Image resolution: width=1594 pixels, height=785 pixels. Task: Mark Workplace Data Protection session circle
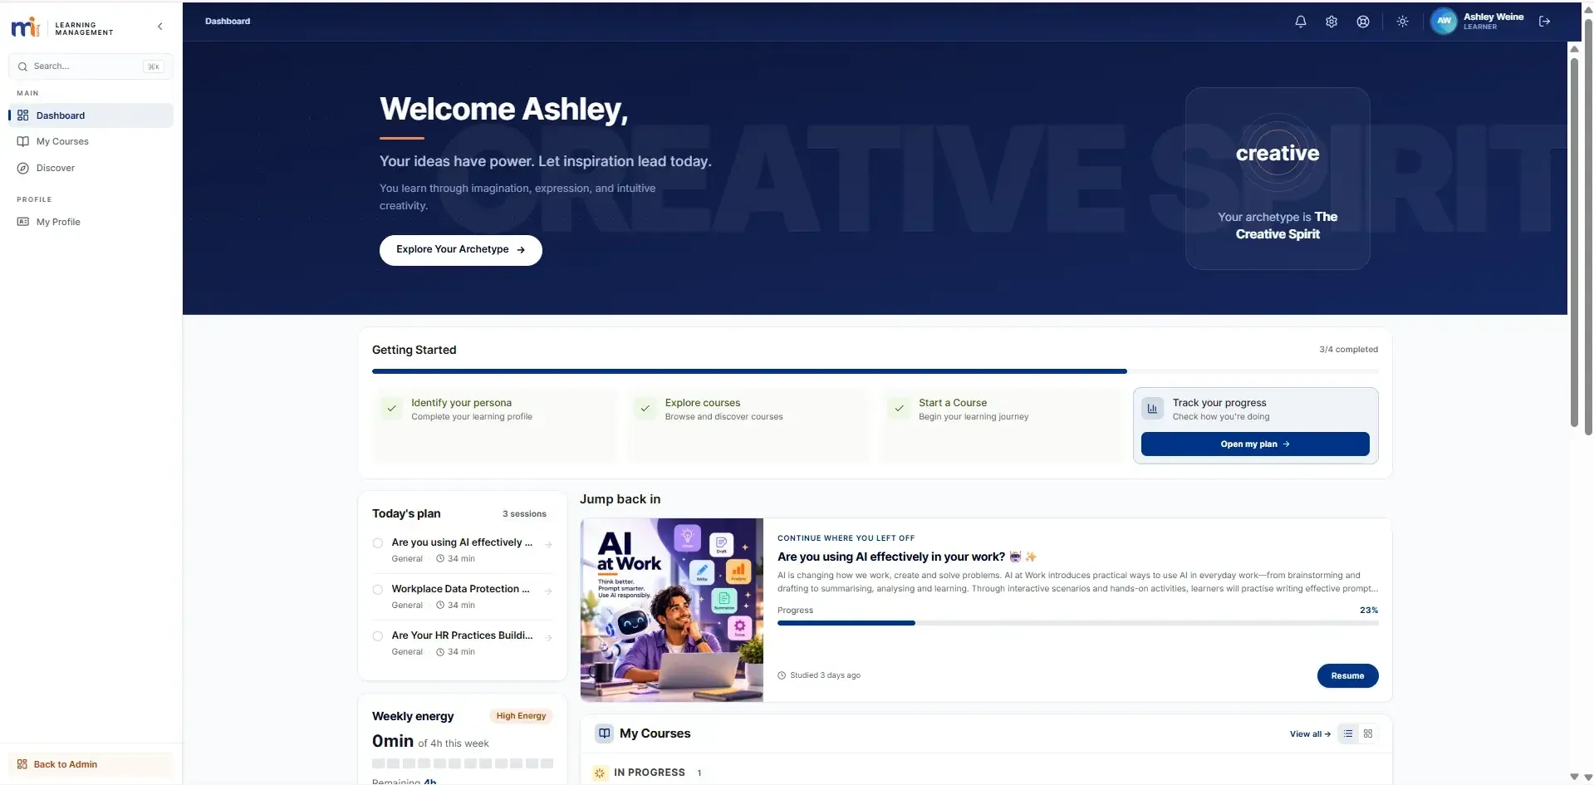pyautogui.click(x=378, y=590)
